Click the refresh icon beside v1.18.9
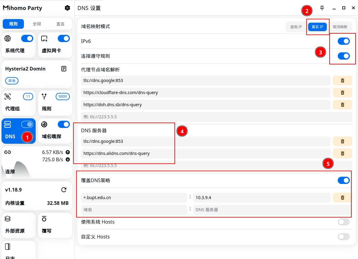The height and width of the screenshot is (259, 358). click(x=64, y=190)
